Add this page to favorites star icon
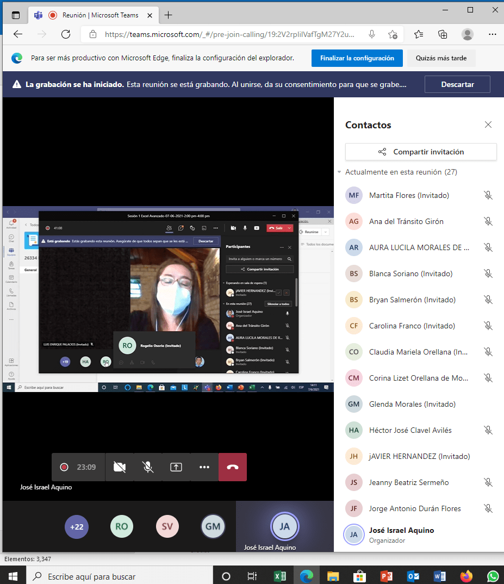 tap(393, 35)
